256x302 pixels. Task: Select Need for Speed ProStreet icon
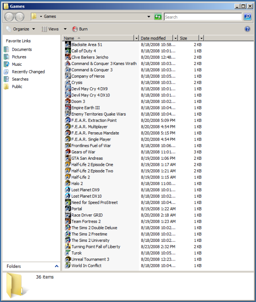point(68,202)
